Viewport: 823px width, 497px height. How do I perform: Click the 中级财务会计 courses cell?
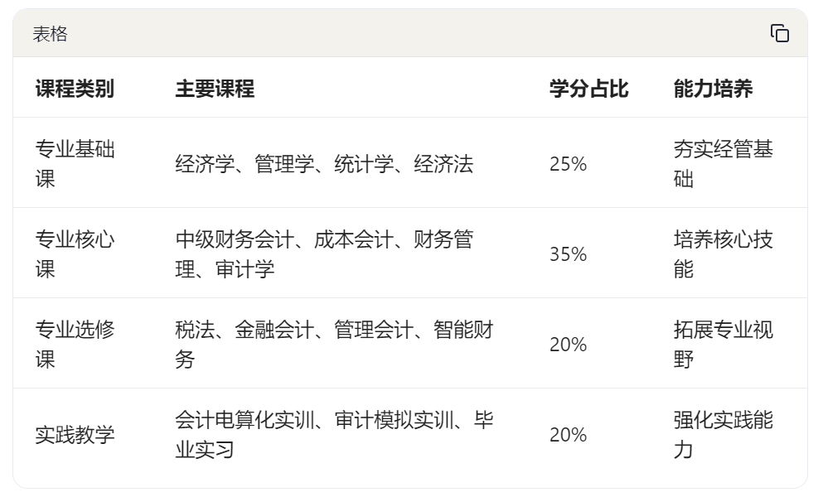pyautogui.click(x=324, y=254)
